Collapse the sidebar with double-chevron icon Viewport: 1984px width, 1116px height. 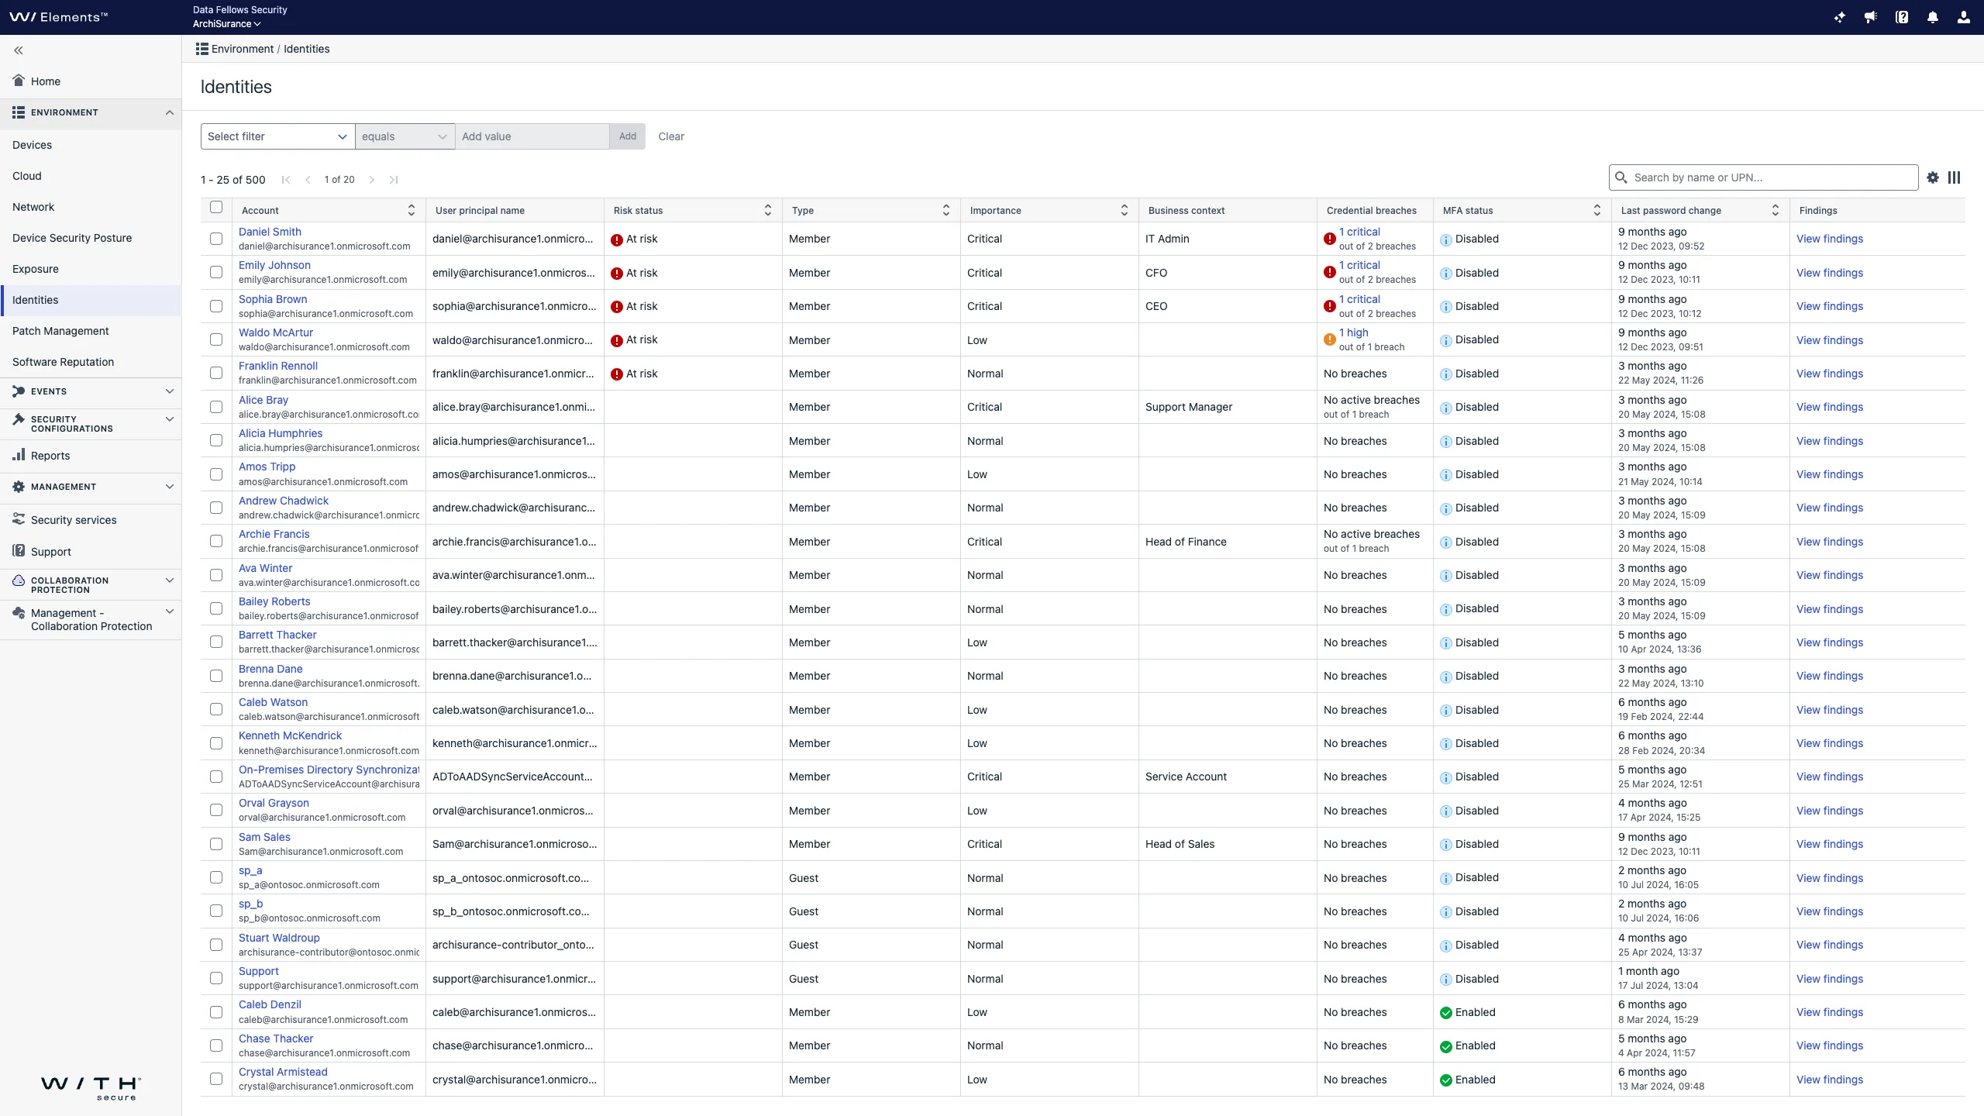click(19, 50)
